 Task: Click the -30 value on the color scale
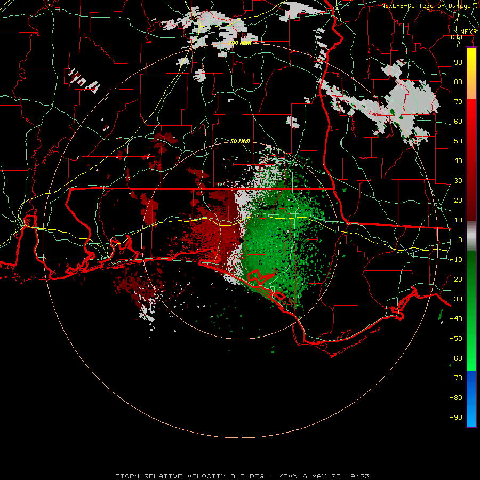click(x=456, y=299)
